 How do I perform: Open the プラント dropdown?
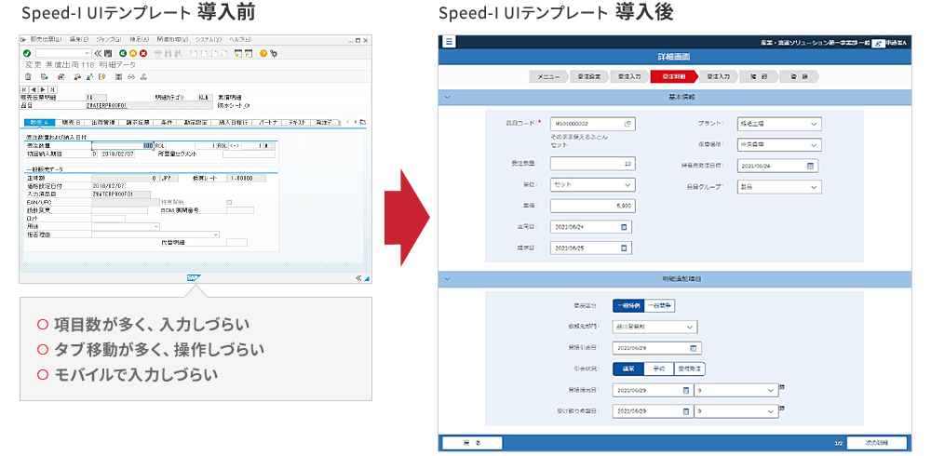pyautogui.click(x=779, y=124)
